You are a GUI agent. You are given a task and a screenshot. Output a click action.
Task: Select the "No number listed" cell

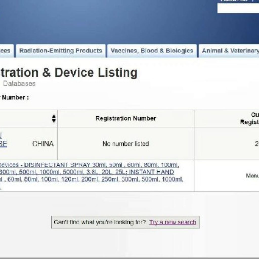pyautogui.click(x=126, y=144)
